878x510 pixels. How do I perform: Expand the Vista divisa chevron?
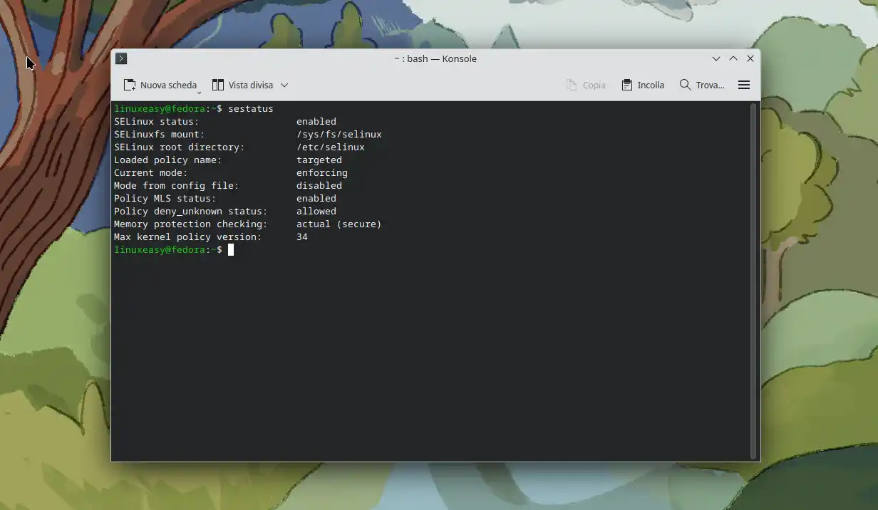coord(284,85)
